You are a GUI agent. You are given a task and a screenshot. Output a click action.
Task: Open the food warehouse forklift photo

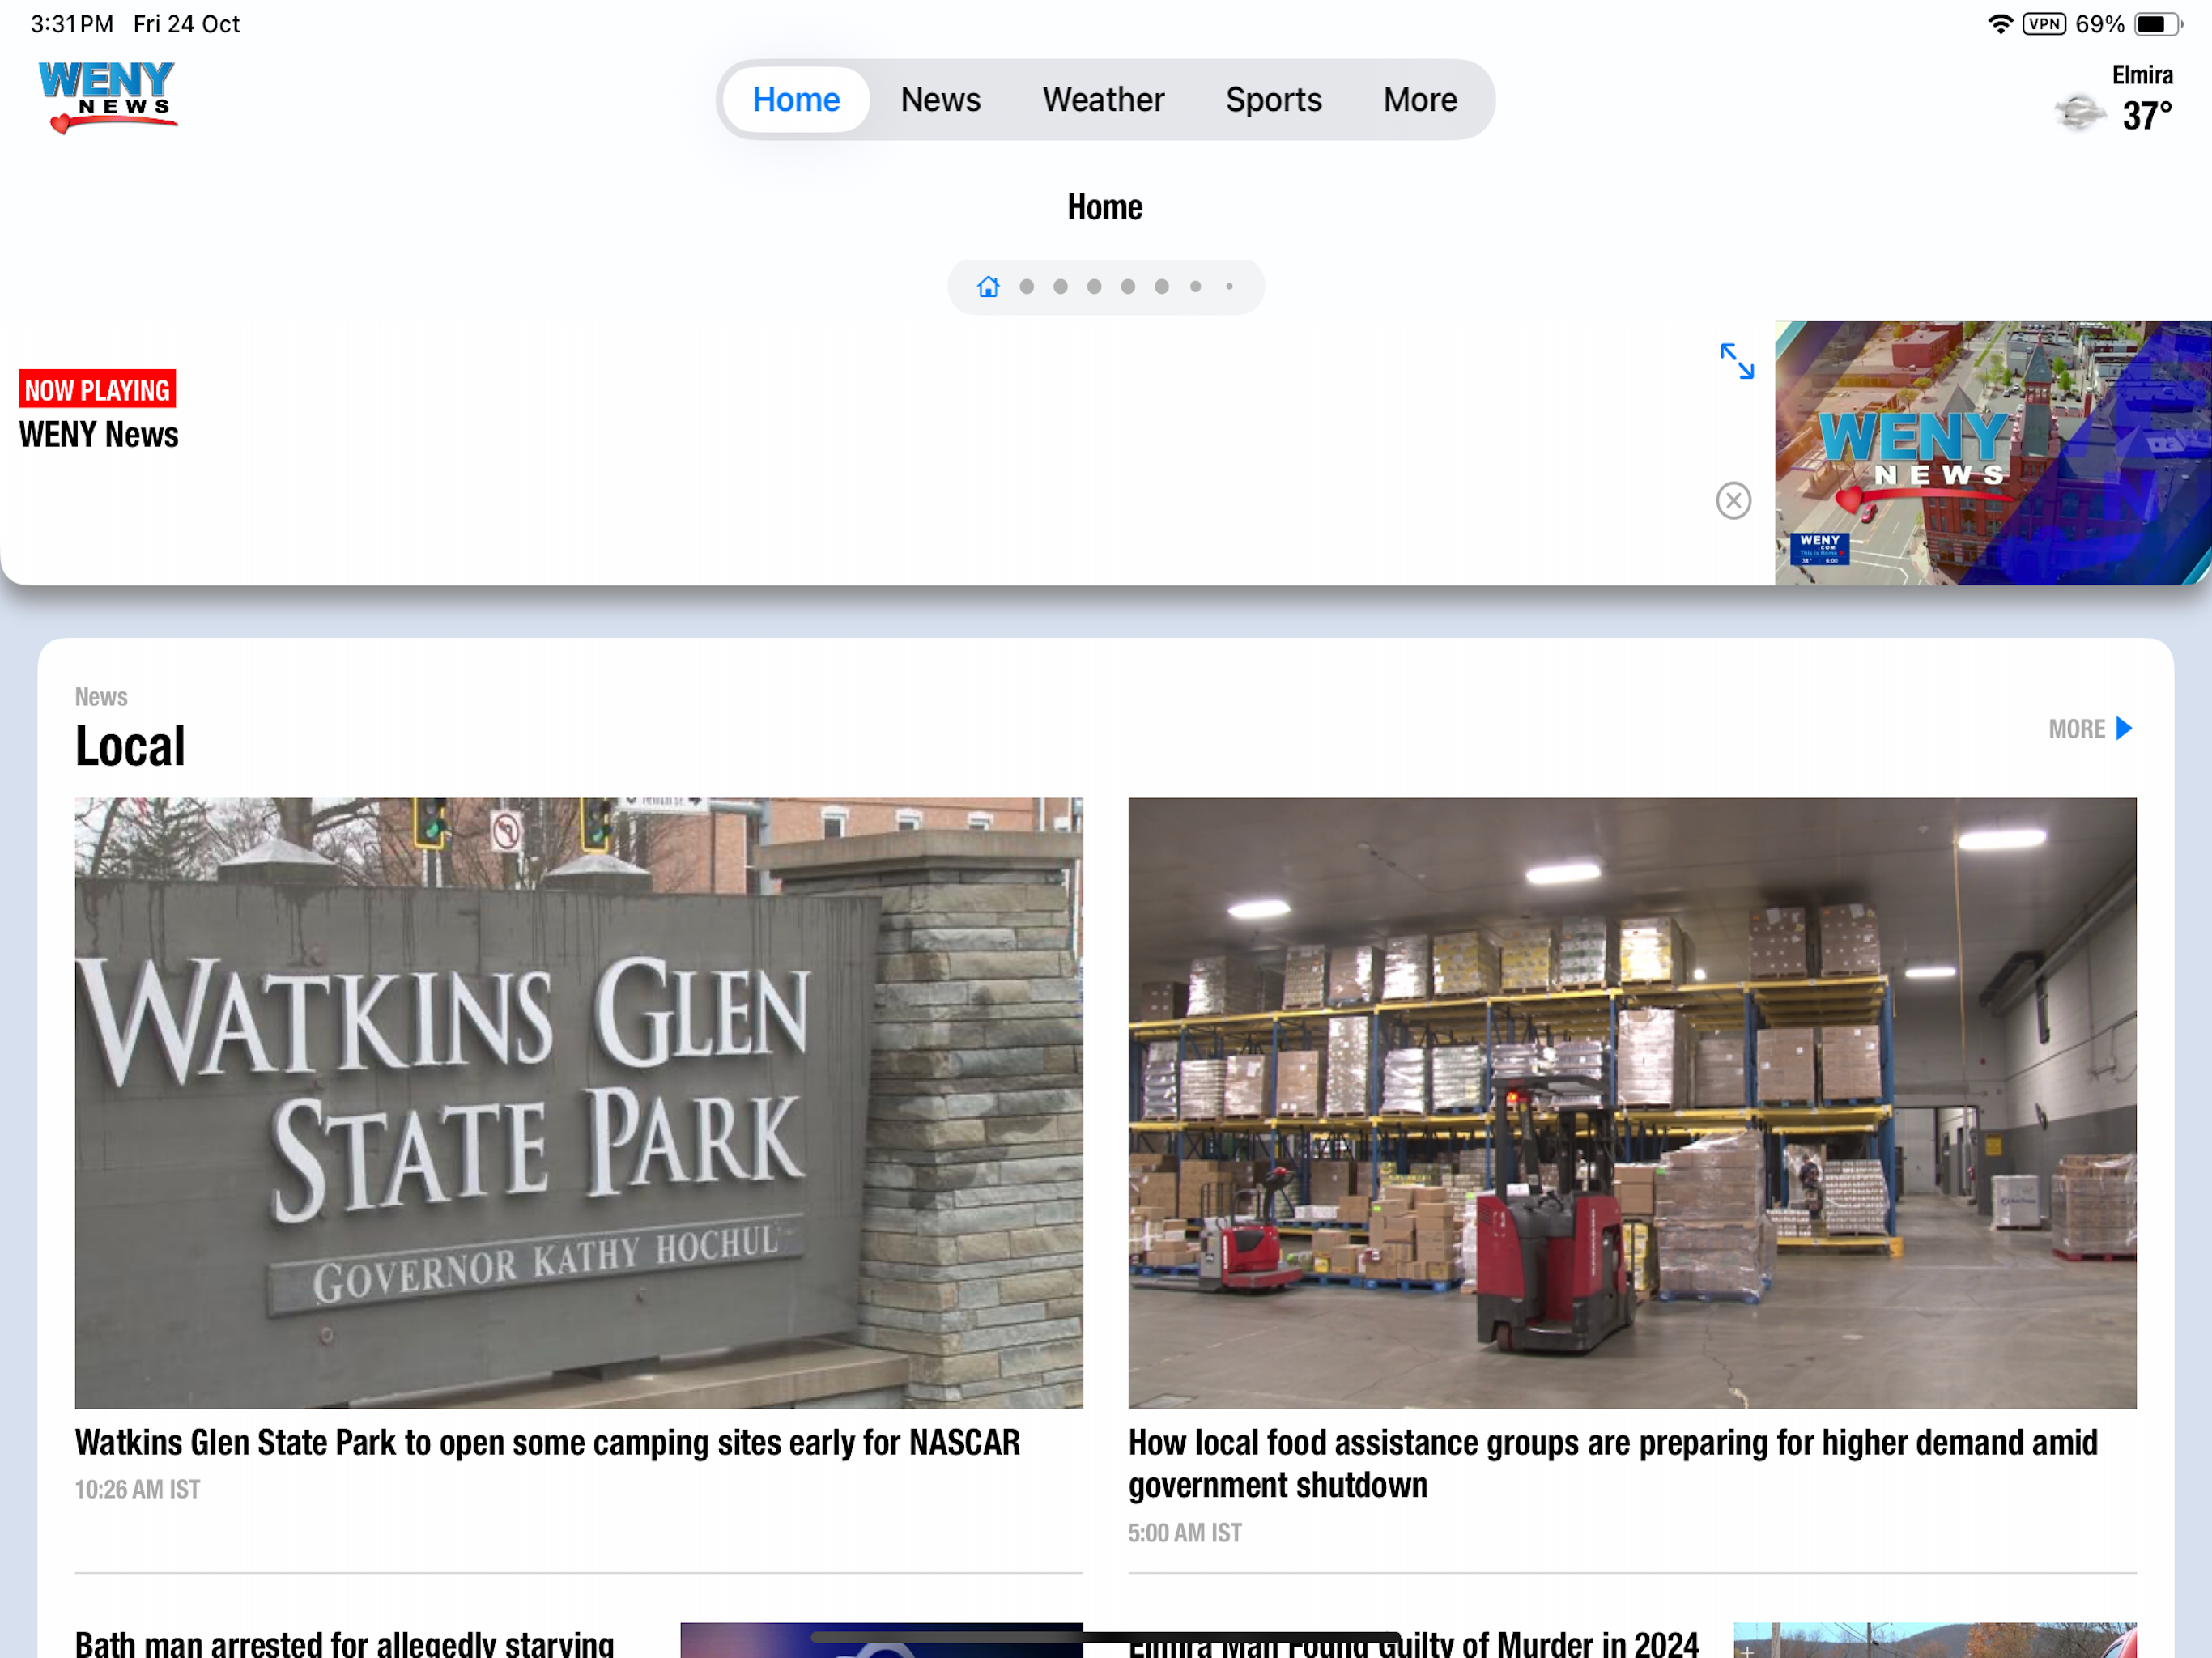1632,1103
